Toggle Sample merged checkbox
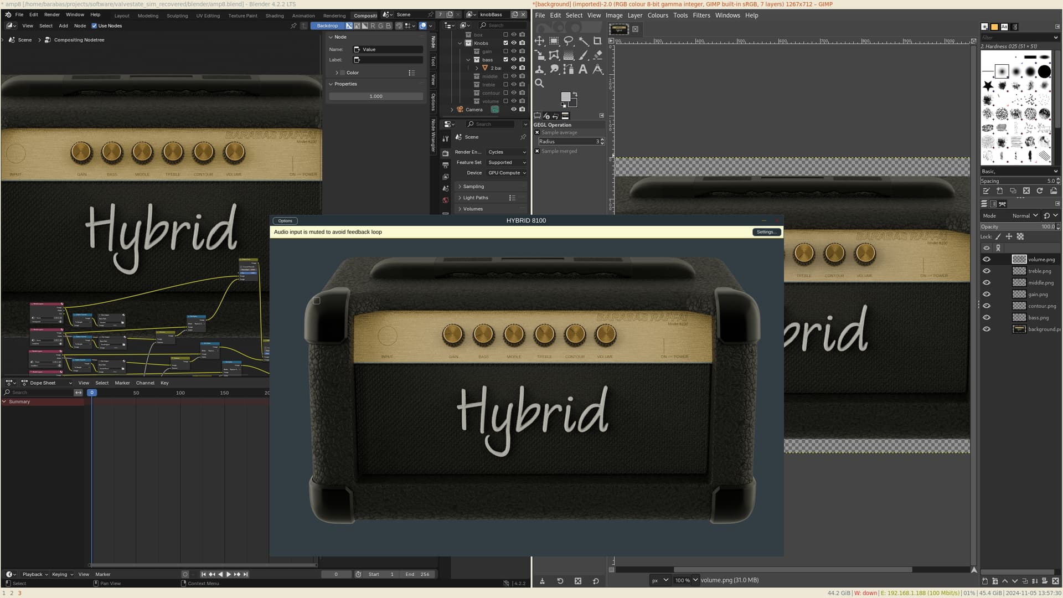This screenshot has height=598, width=1063. pyautogui.click(x=537, y=151)
